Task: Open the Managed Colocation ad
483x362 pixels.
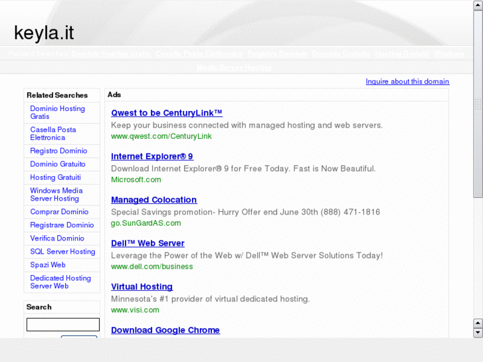Action: (153, 200)
